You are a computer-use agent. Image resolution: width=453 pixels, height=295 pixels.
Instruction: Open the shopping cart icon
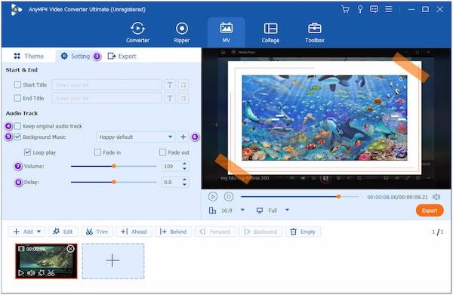point(345,9)
